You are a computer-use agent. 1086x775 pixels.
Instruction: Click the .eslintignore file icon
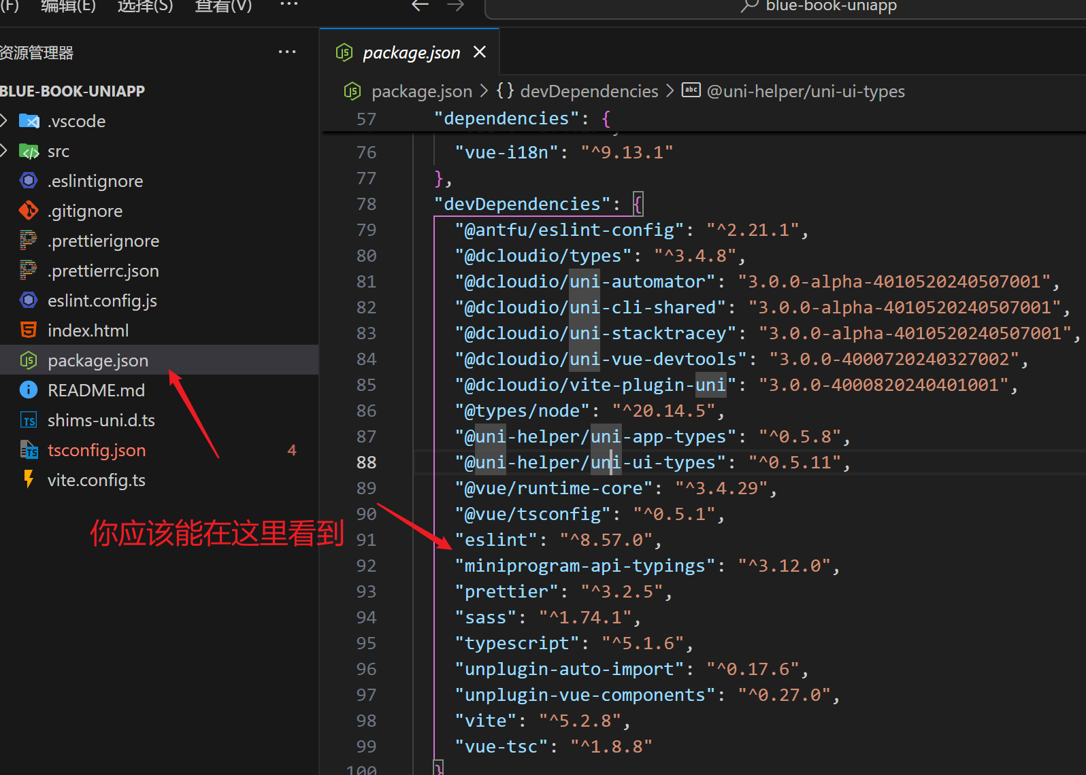pos(29,181)
